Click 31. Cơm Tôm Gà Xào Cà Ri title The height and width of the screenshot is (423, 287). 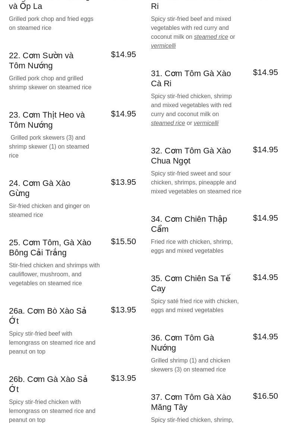[x=191, y=78]
